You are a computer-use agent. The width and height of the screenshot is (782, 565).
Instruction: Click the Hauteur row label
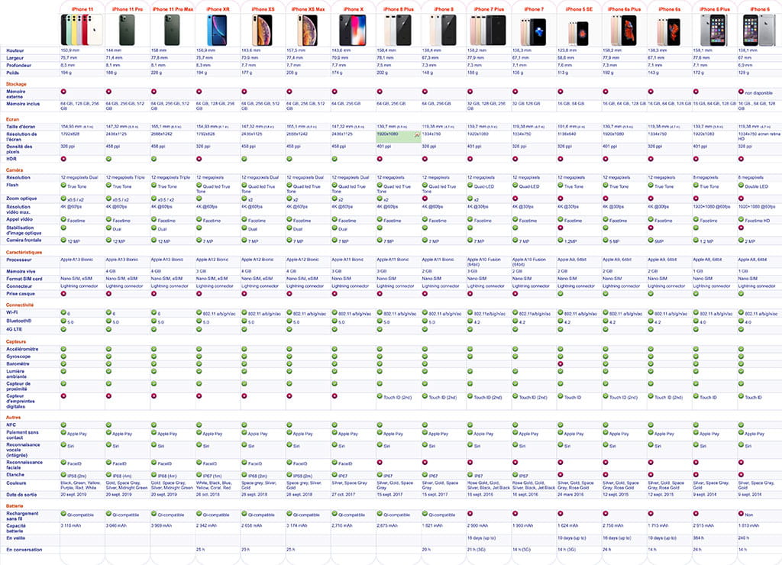[15, 50]
